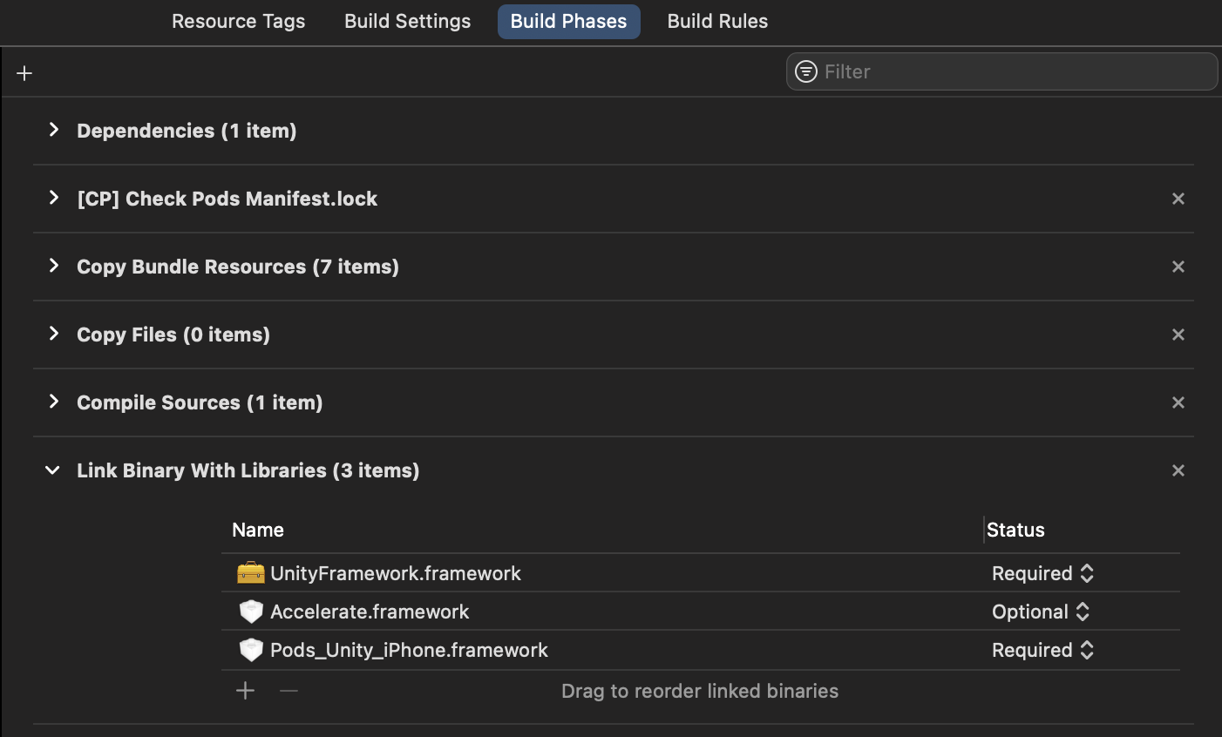The image size is (1222, 737).
Task: Click the Accelerate.framework shield icon
Action: [251, 612]
